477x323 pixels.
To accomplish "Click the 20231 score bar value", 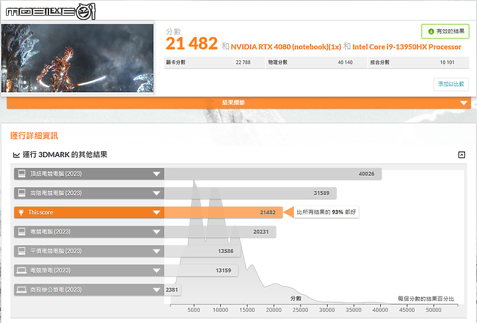I will point(261,231).
